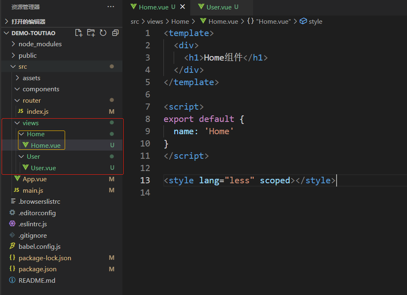Click the ESLint icon of .eslintrc.js

click(12, 224)
